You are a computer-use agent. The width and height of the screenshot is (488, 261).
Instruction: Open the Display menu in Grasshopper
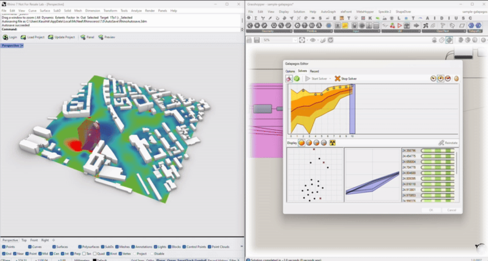[x=284, y=11]
